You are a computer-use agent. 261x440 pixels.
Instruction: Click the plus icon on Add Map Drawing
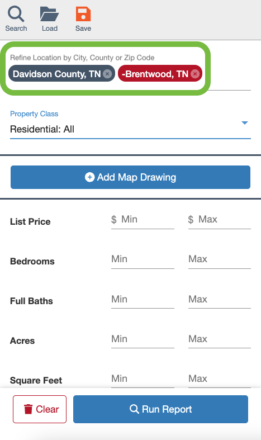click(x=89, y=177)
